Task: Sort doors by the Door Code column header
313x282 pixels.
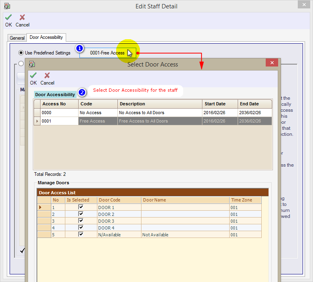Action: pos(119,200)
